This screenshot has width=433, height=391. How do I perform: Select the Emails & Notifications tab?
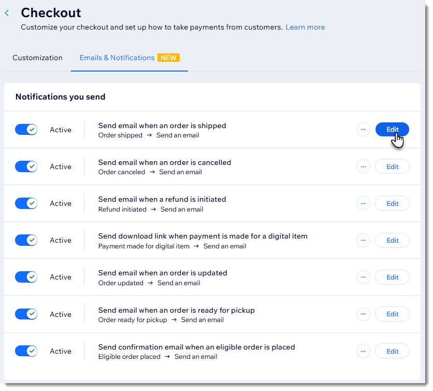click(x=117, y=58)
